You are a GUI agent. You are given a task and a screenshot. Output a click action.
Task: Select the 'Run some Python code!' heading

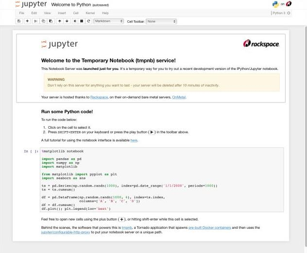click(x=67, y=112)
